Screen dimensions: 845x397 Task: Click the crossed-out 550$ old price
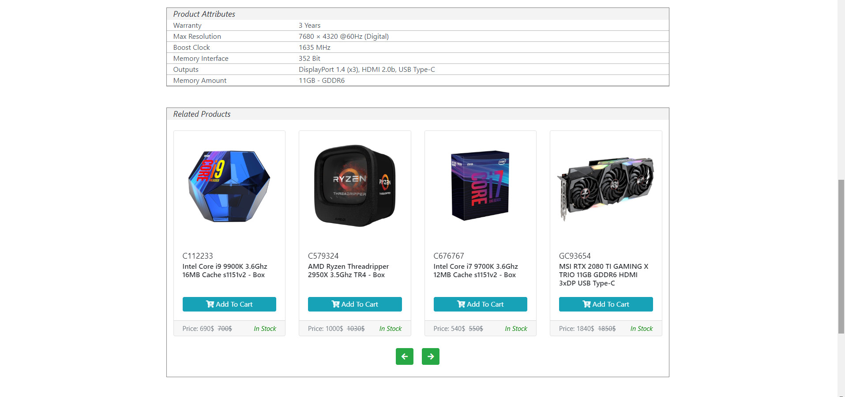tap(476, 329)
